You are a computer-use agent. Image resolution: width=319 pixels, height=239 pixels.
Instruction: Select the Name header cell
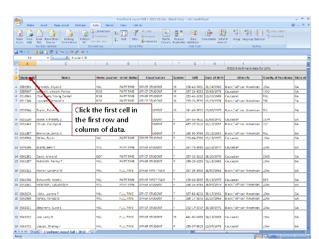click(66, 77)
